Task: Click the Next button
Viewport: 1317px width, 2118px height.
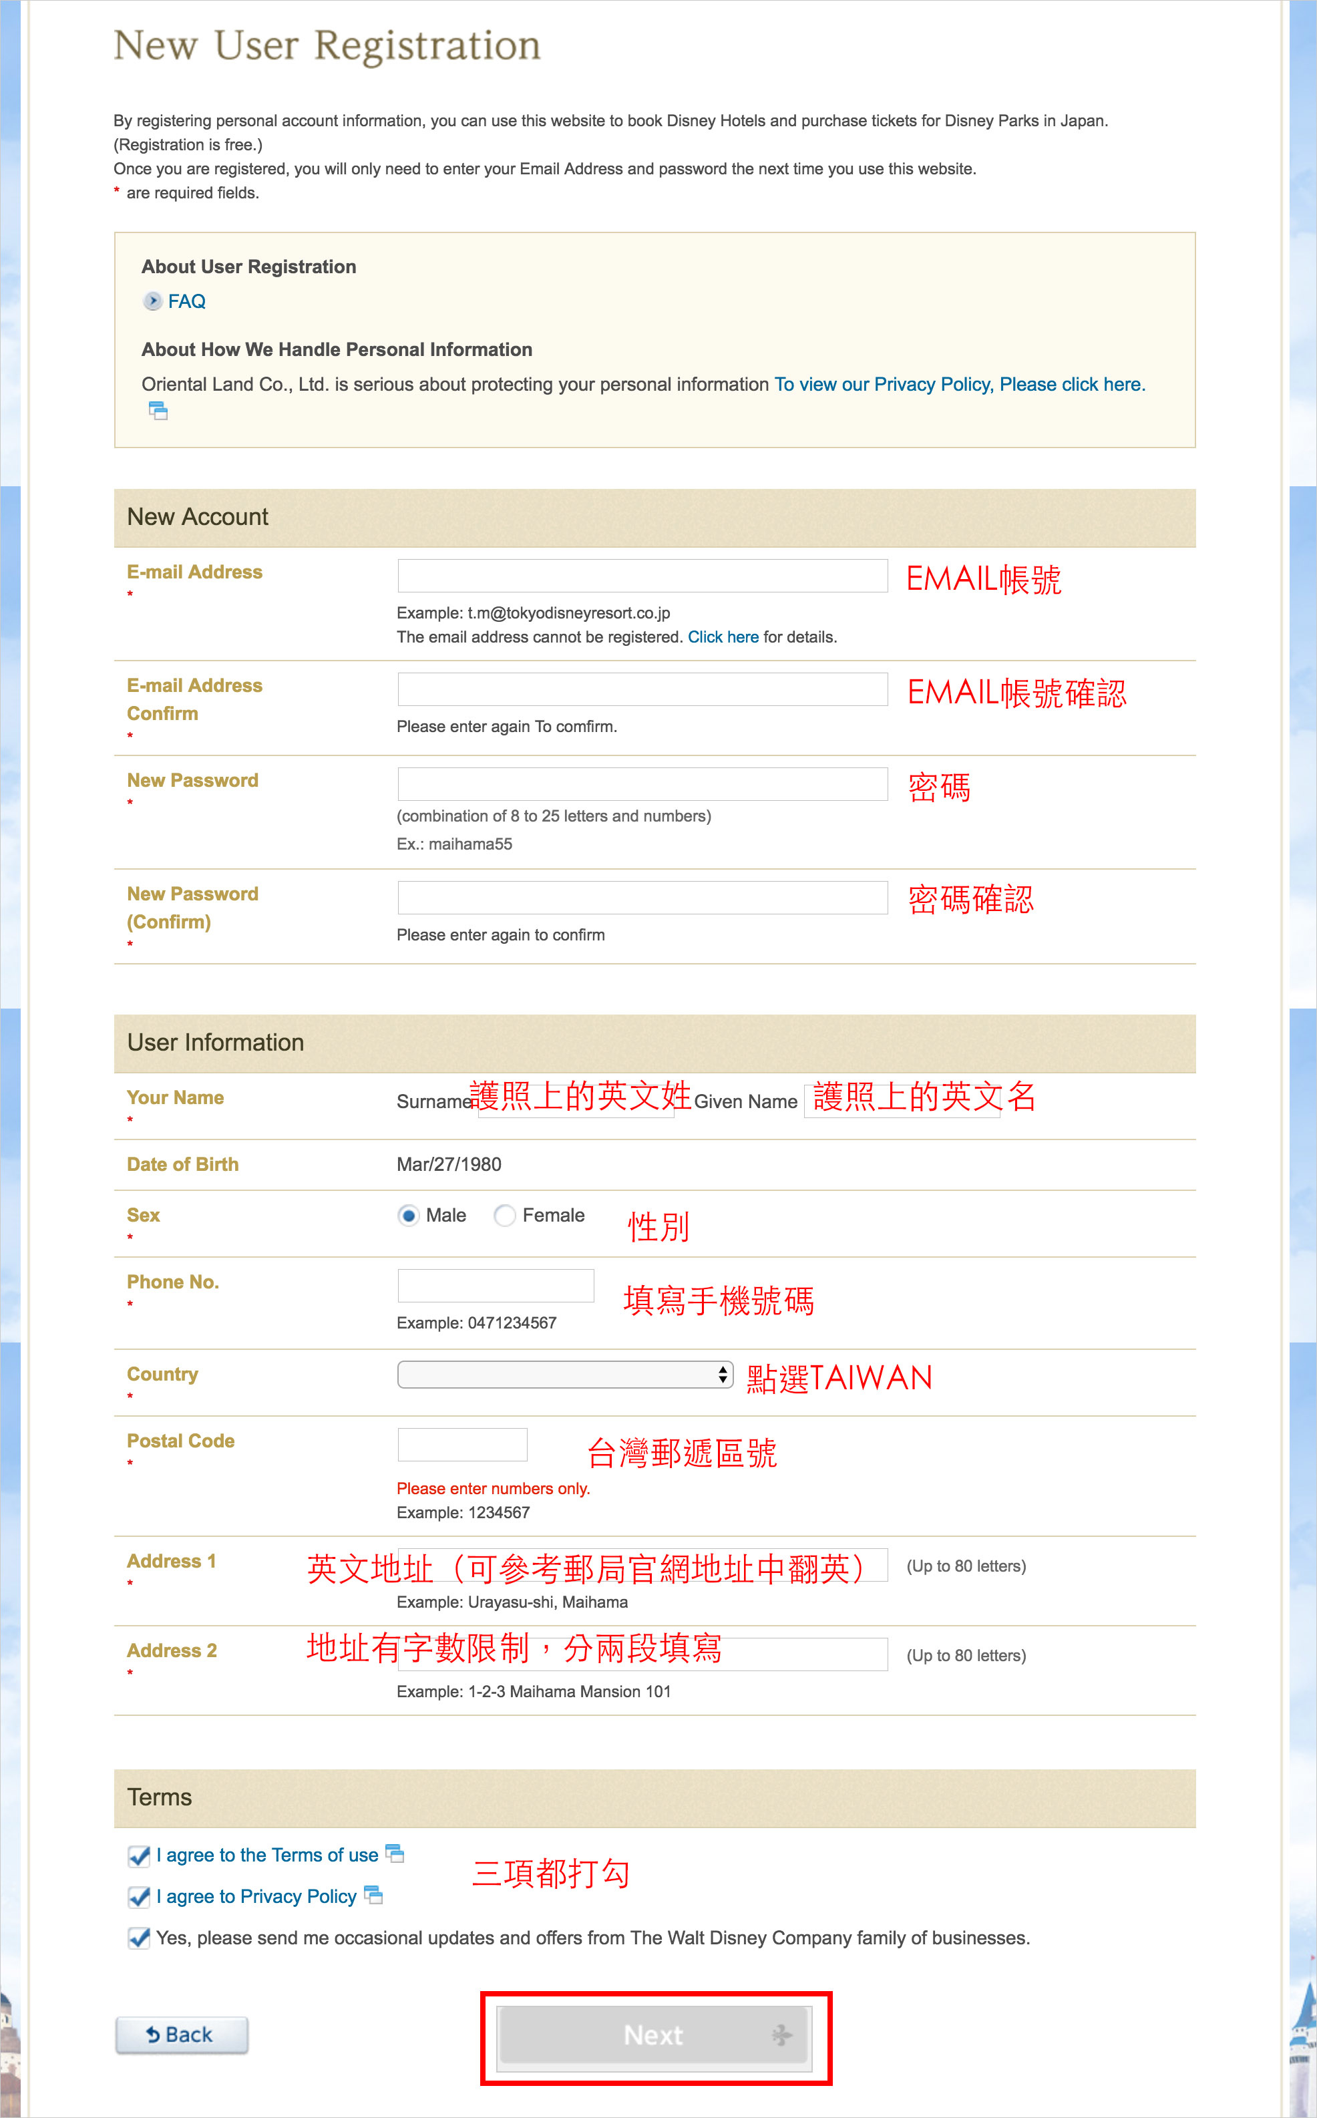Action: point(654,2035)
